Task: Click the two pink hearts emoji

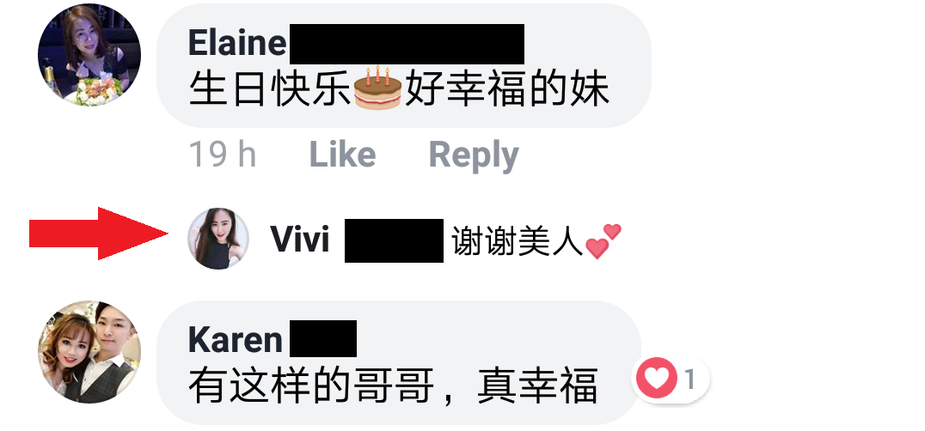Action: click(603, 240)
